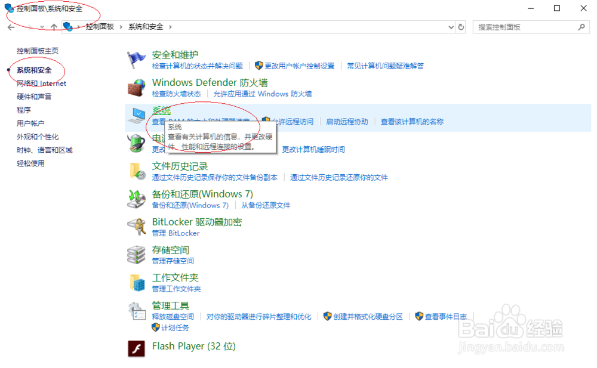
Task: Open 网络和 Internet category
Action: (x=41, y=84)
